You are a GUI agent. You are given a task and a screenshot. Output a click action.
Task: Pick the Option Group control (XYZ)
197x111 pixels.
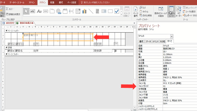pos(65,11)
